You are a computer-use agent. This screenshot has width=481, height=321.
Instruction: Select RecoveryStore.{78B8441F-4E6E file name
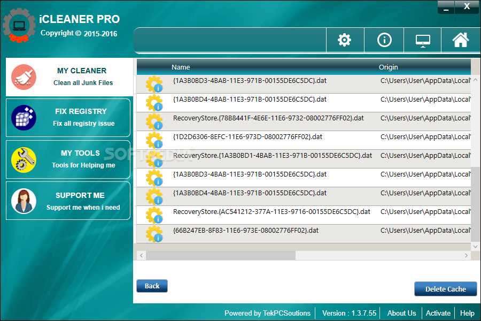[x=268, y=118]
